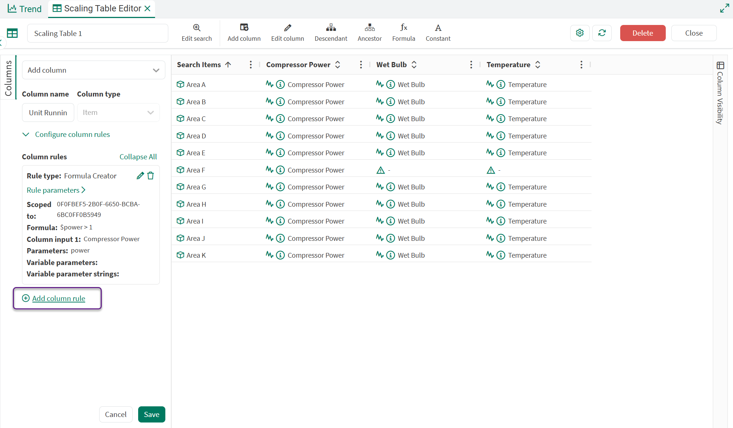733x428 pixels.
Task: Delete the rule using the trash icon
Action: coord(151,176)
